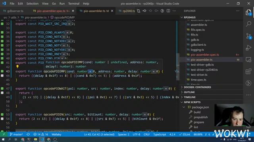Viewport: 254px width, 142px height.
Task: Open the Help menu
Action: click(86, 4)
